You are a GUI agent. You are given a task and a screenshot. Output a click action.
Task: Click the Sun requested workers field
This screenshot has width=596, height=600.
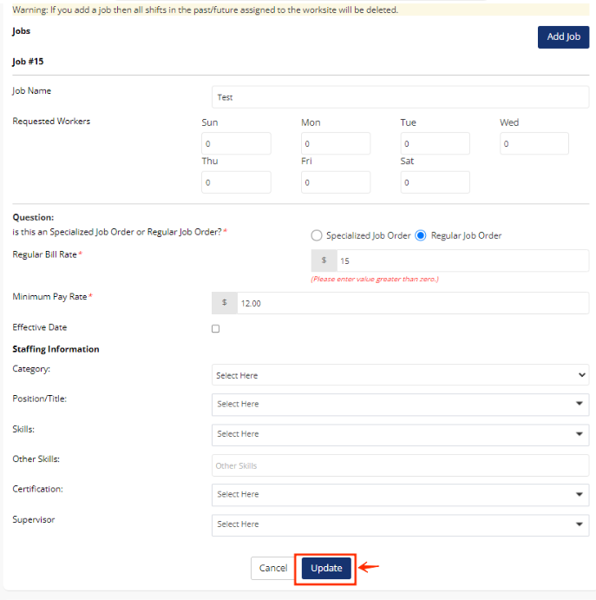coord(236,144)
